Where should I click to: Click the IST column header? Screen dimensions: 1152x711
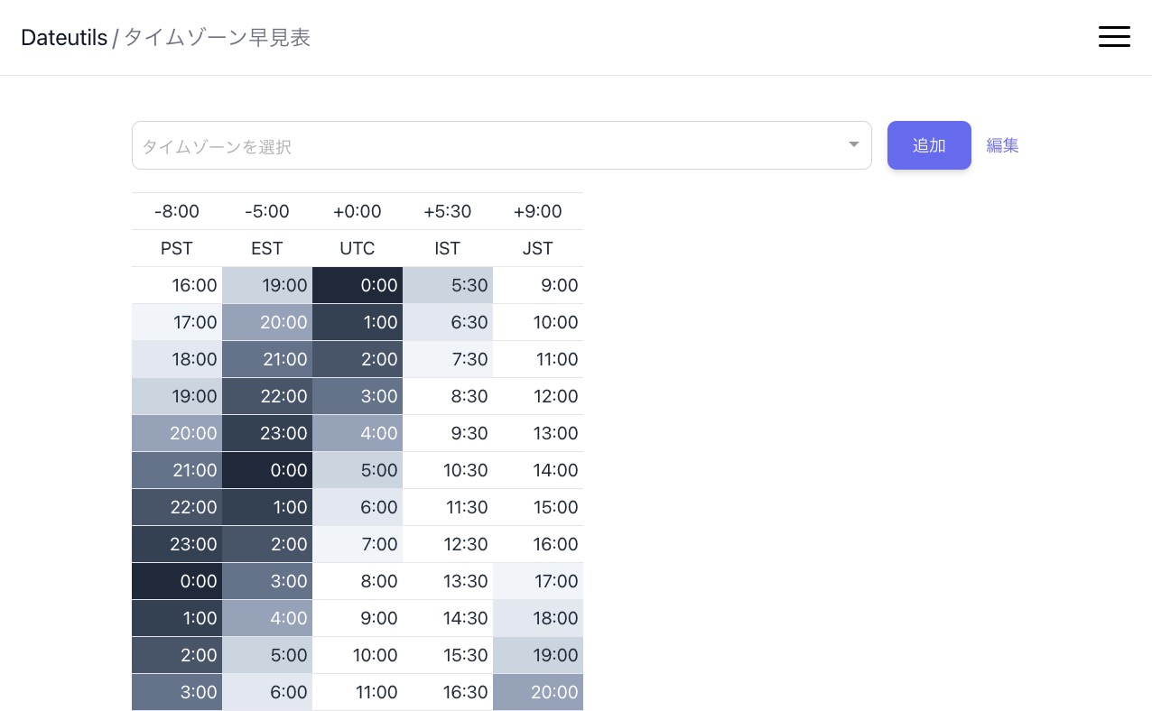click(448, 248)
